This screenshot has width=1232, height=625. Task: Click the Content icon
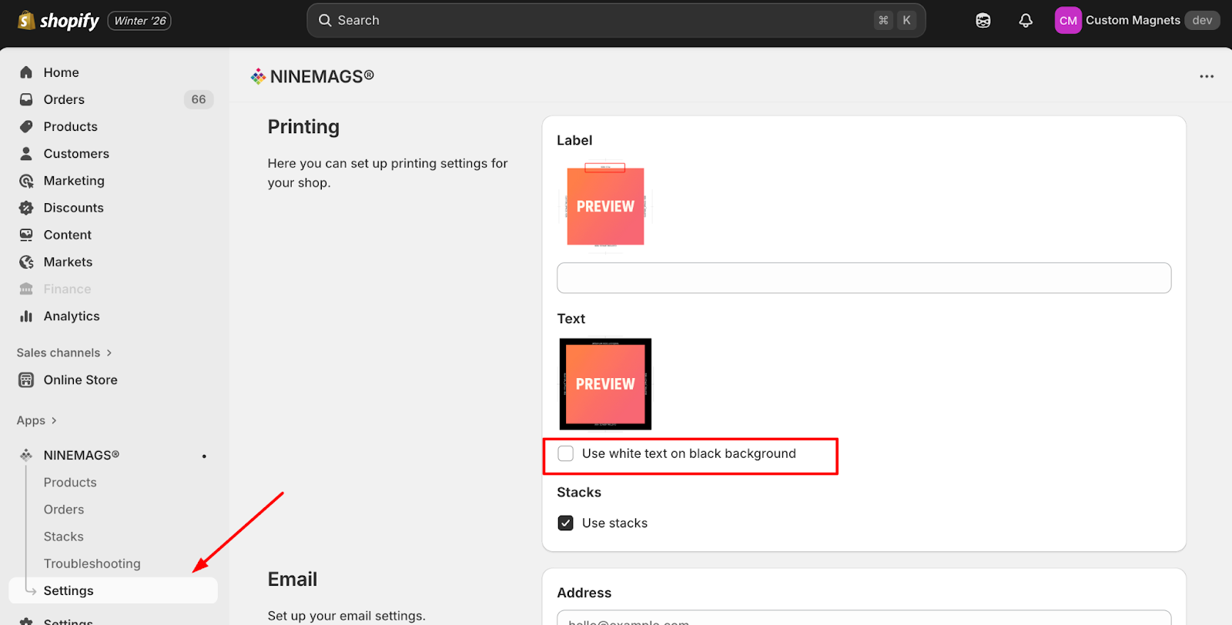point(26,235)
